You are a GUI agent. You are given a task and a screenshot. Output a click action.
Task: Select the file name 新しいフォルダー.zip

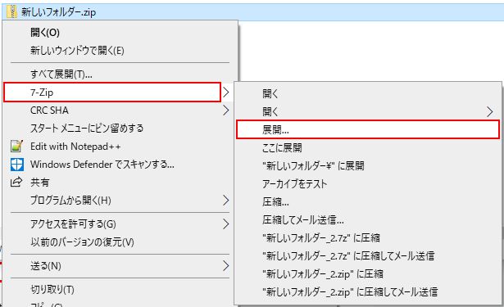pyautogui.click(x=58, y=12)
